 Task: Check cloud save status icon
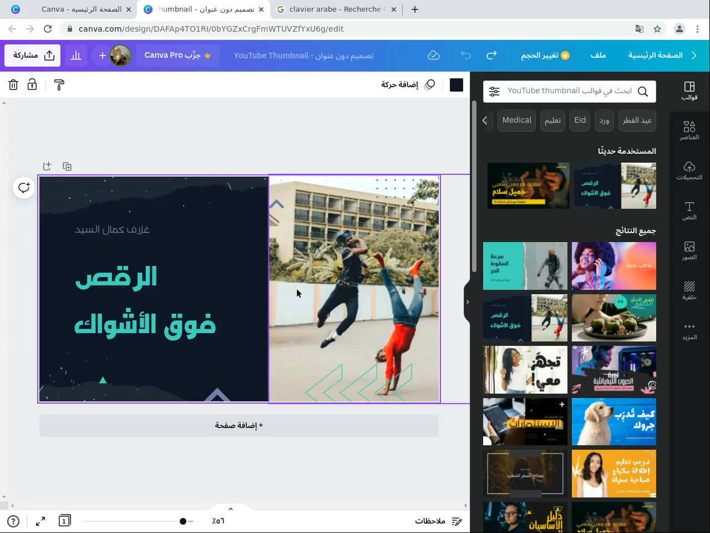(434, 56)
